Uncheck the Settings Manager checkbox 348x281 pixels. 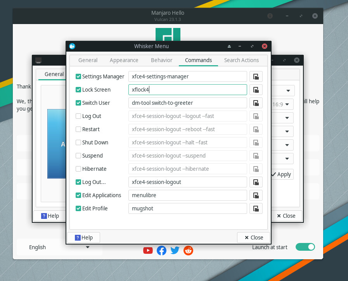78,76
